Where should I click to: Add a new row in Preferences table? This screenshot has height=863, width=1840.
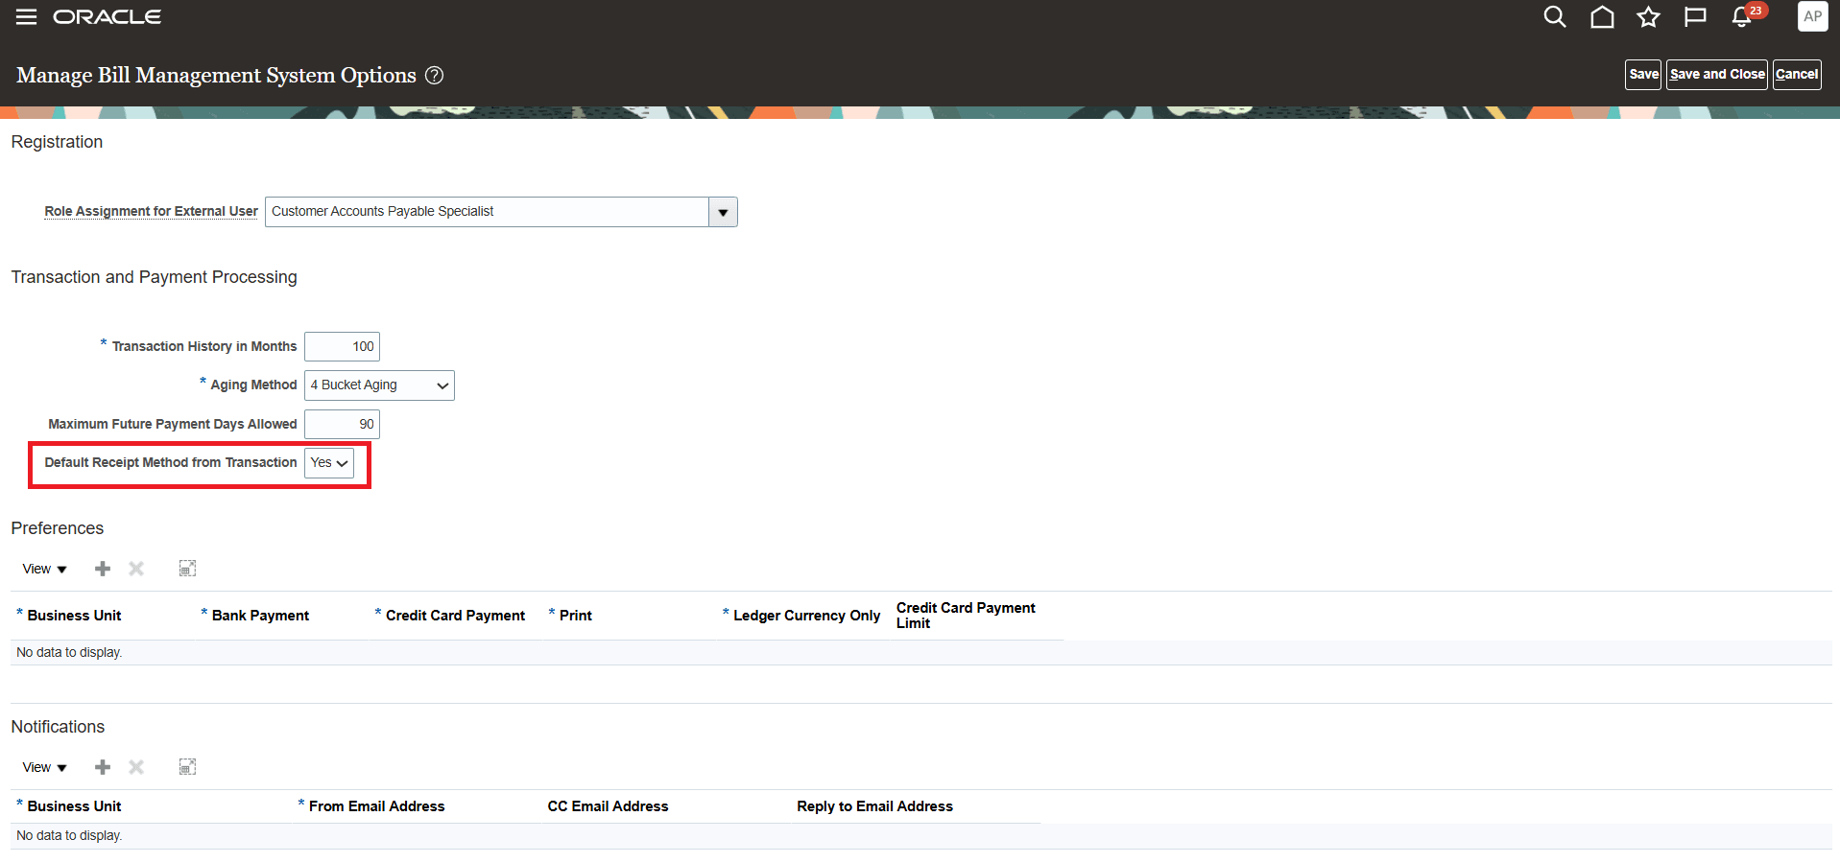pyautogui.click(x=102, y=568)
